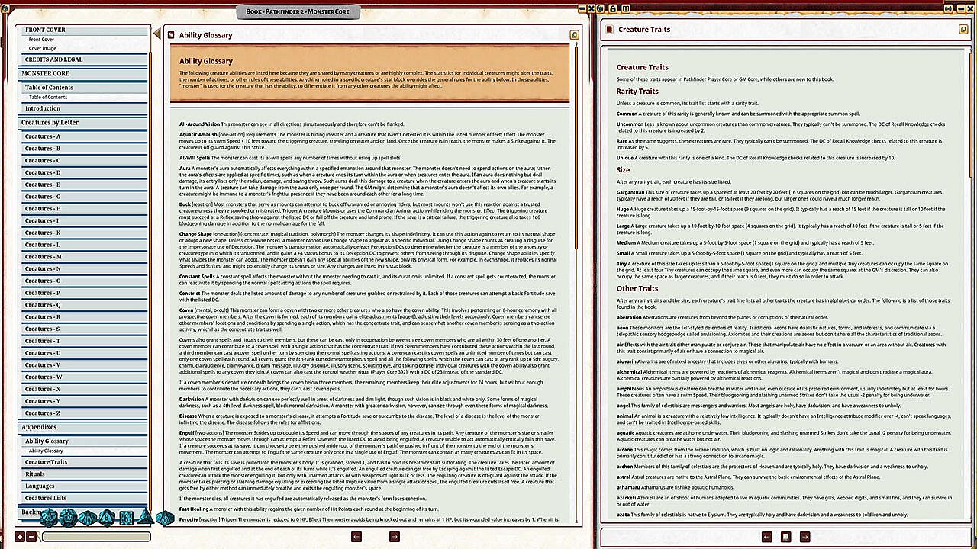
Task: Pick up the d6 die
Action: (x=127, y=518)
